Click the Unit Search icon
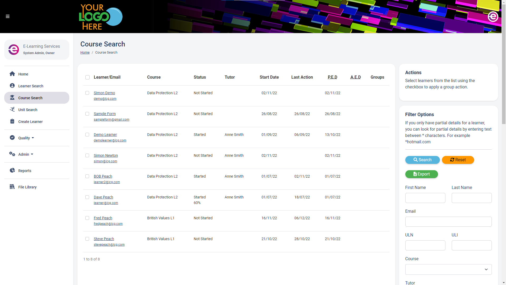 [x=12, y=110]
